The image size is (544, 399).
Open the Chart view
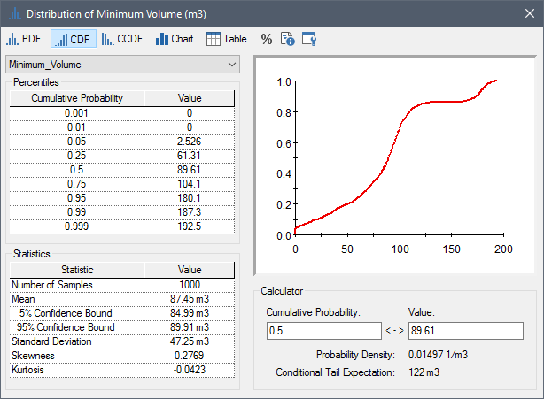pyautogui.click(x=175, y=39)
